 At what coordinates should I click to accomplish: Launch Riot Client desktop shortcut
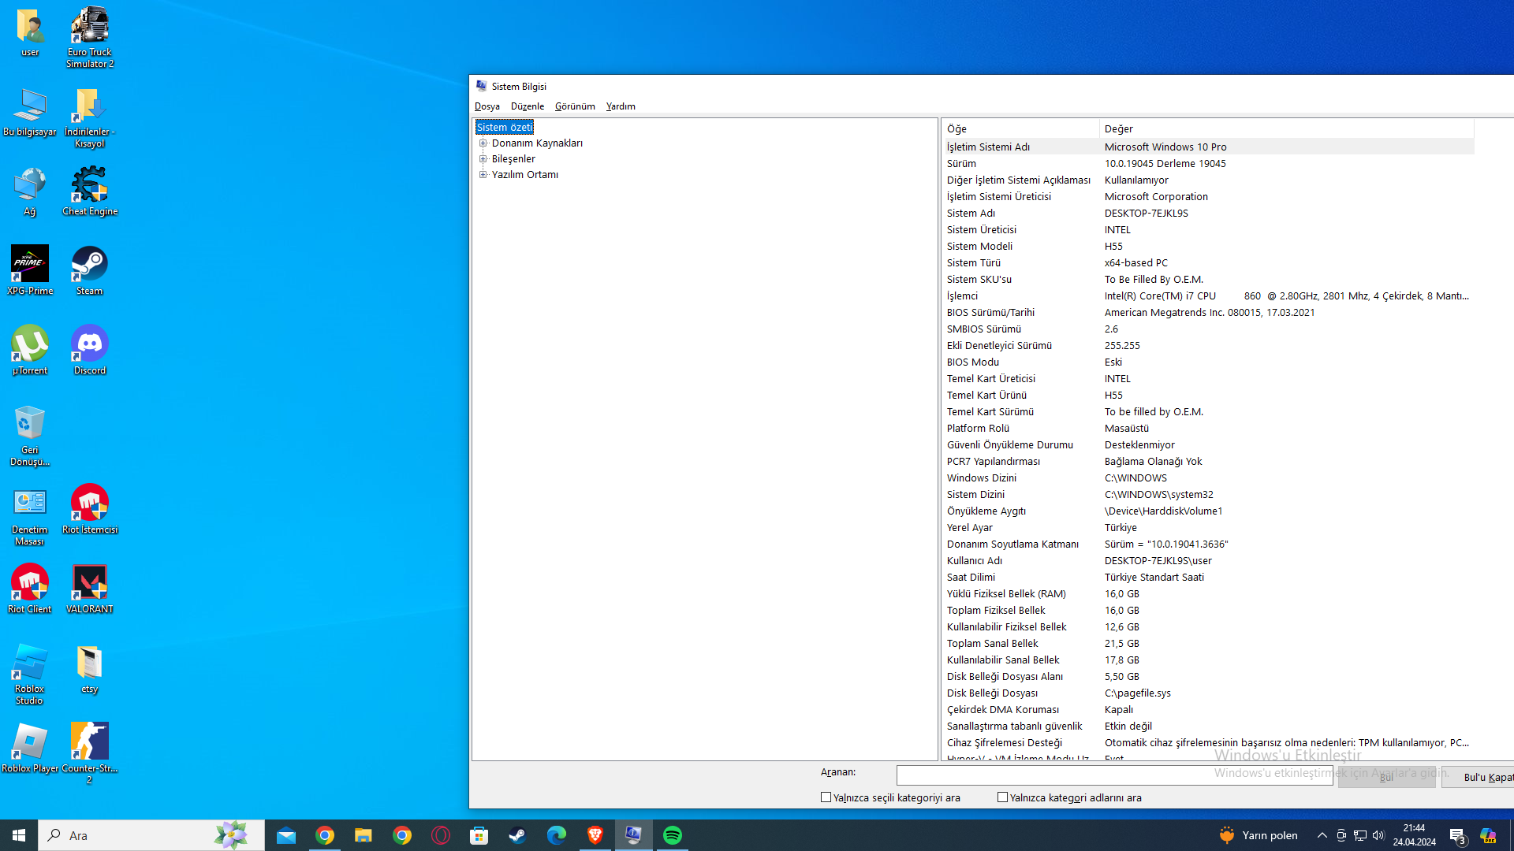(30, 589)
